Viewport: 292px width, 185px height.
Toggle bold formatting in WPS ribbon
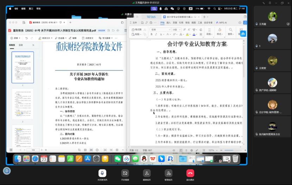pos(151,34)
